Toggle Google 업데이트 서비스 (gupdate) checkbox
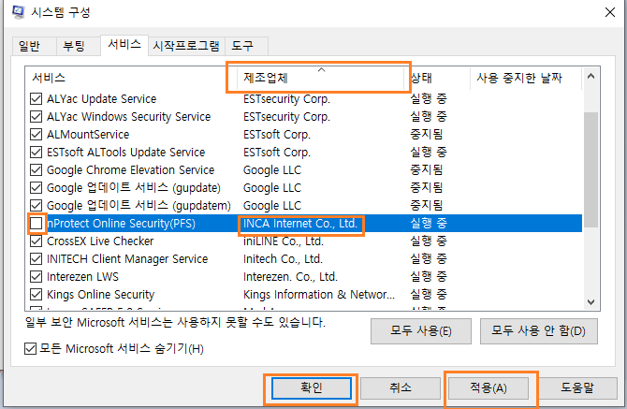Screen dimensions: 627x409 coord(36,188)
